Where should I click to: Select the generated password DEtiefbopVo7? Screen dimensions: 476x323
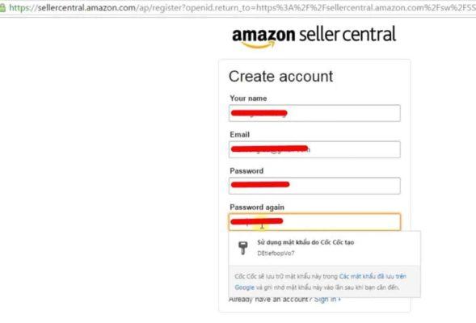pyautogui.click(x=276, y=254)
